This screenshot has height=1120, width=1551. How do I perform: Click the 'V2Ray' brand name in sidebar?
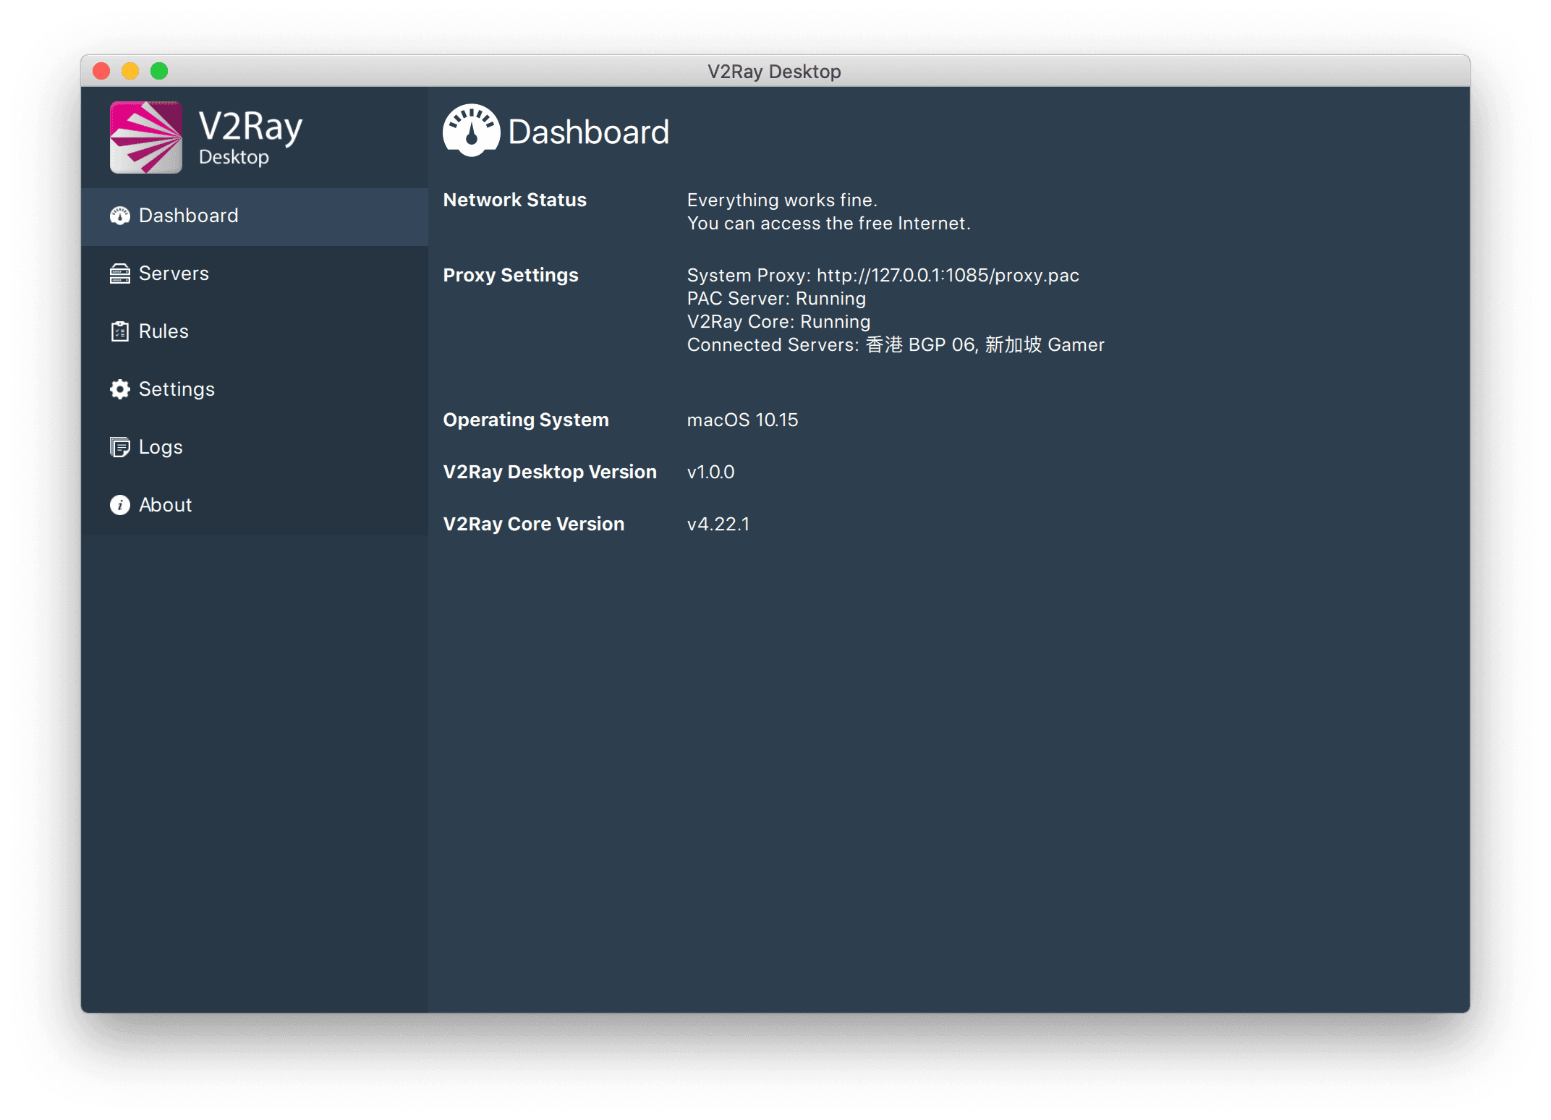pyautogui.click(x=250, y=127)
